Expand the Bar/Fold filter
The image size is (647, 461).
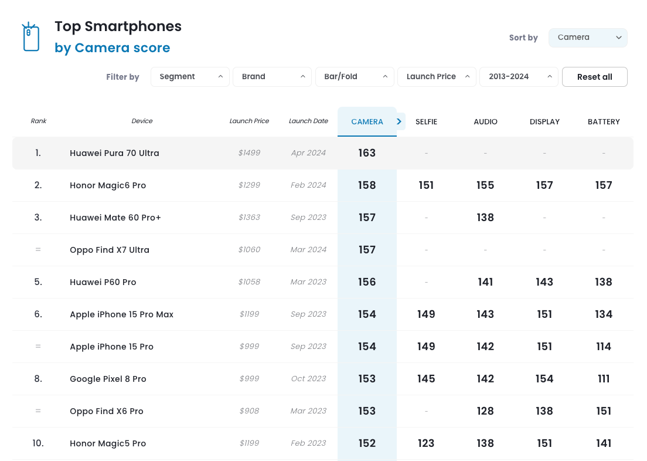click(355, 77)
